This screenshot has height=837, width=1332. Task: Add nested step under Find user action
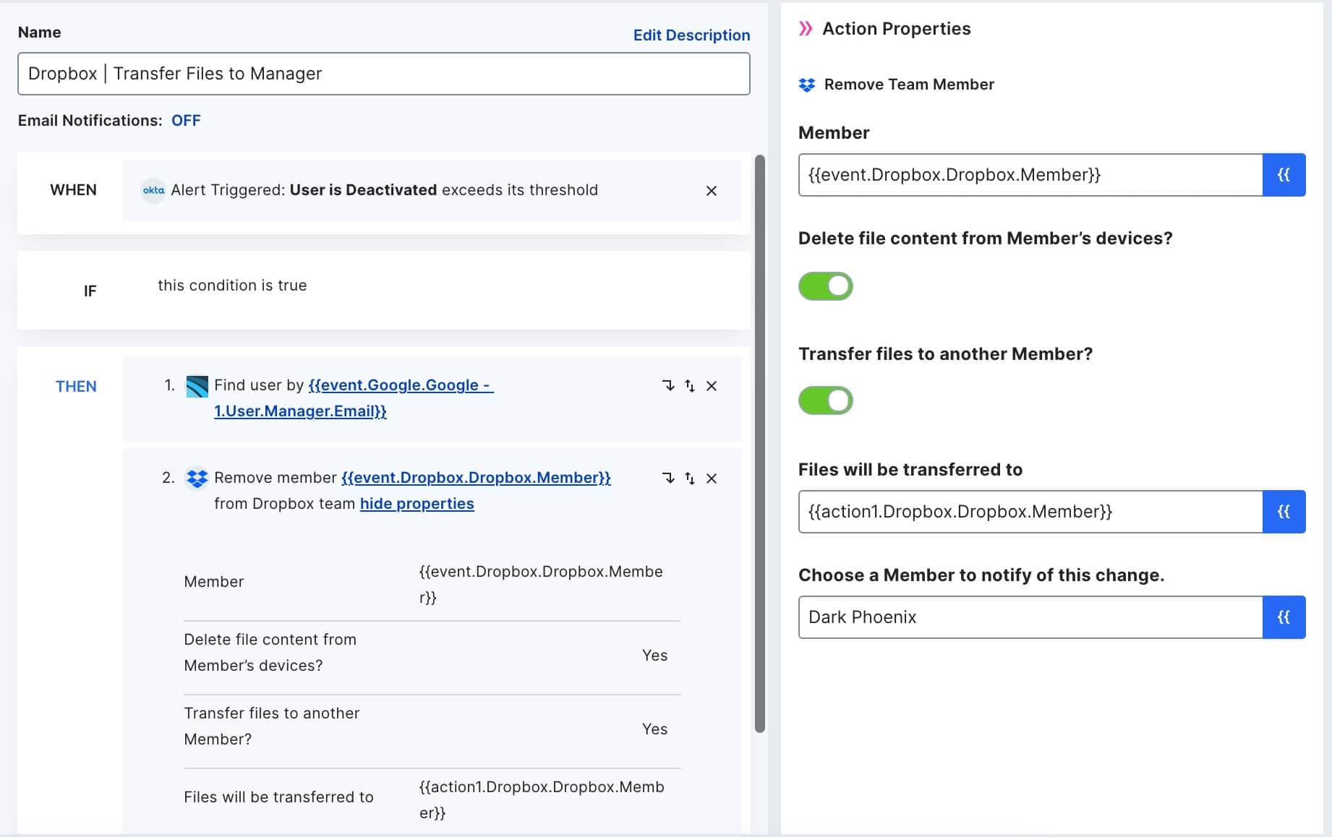[668, 386]
